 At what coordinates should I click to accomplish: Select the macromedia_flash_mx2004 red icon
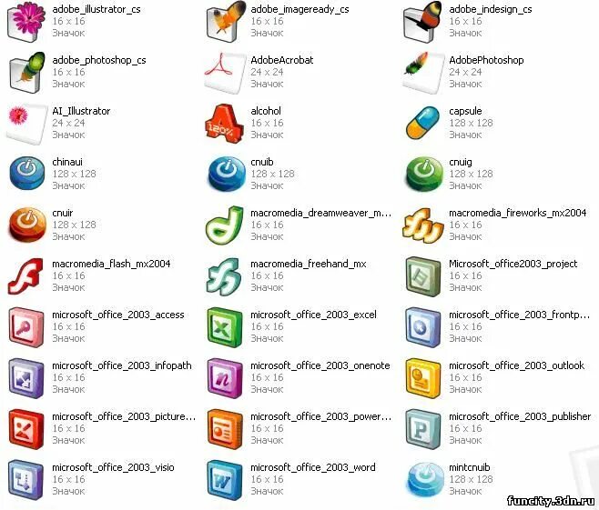coord(26,276)
